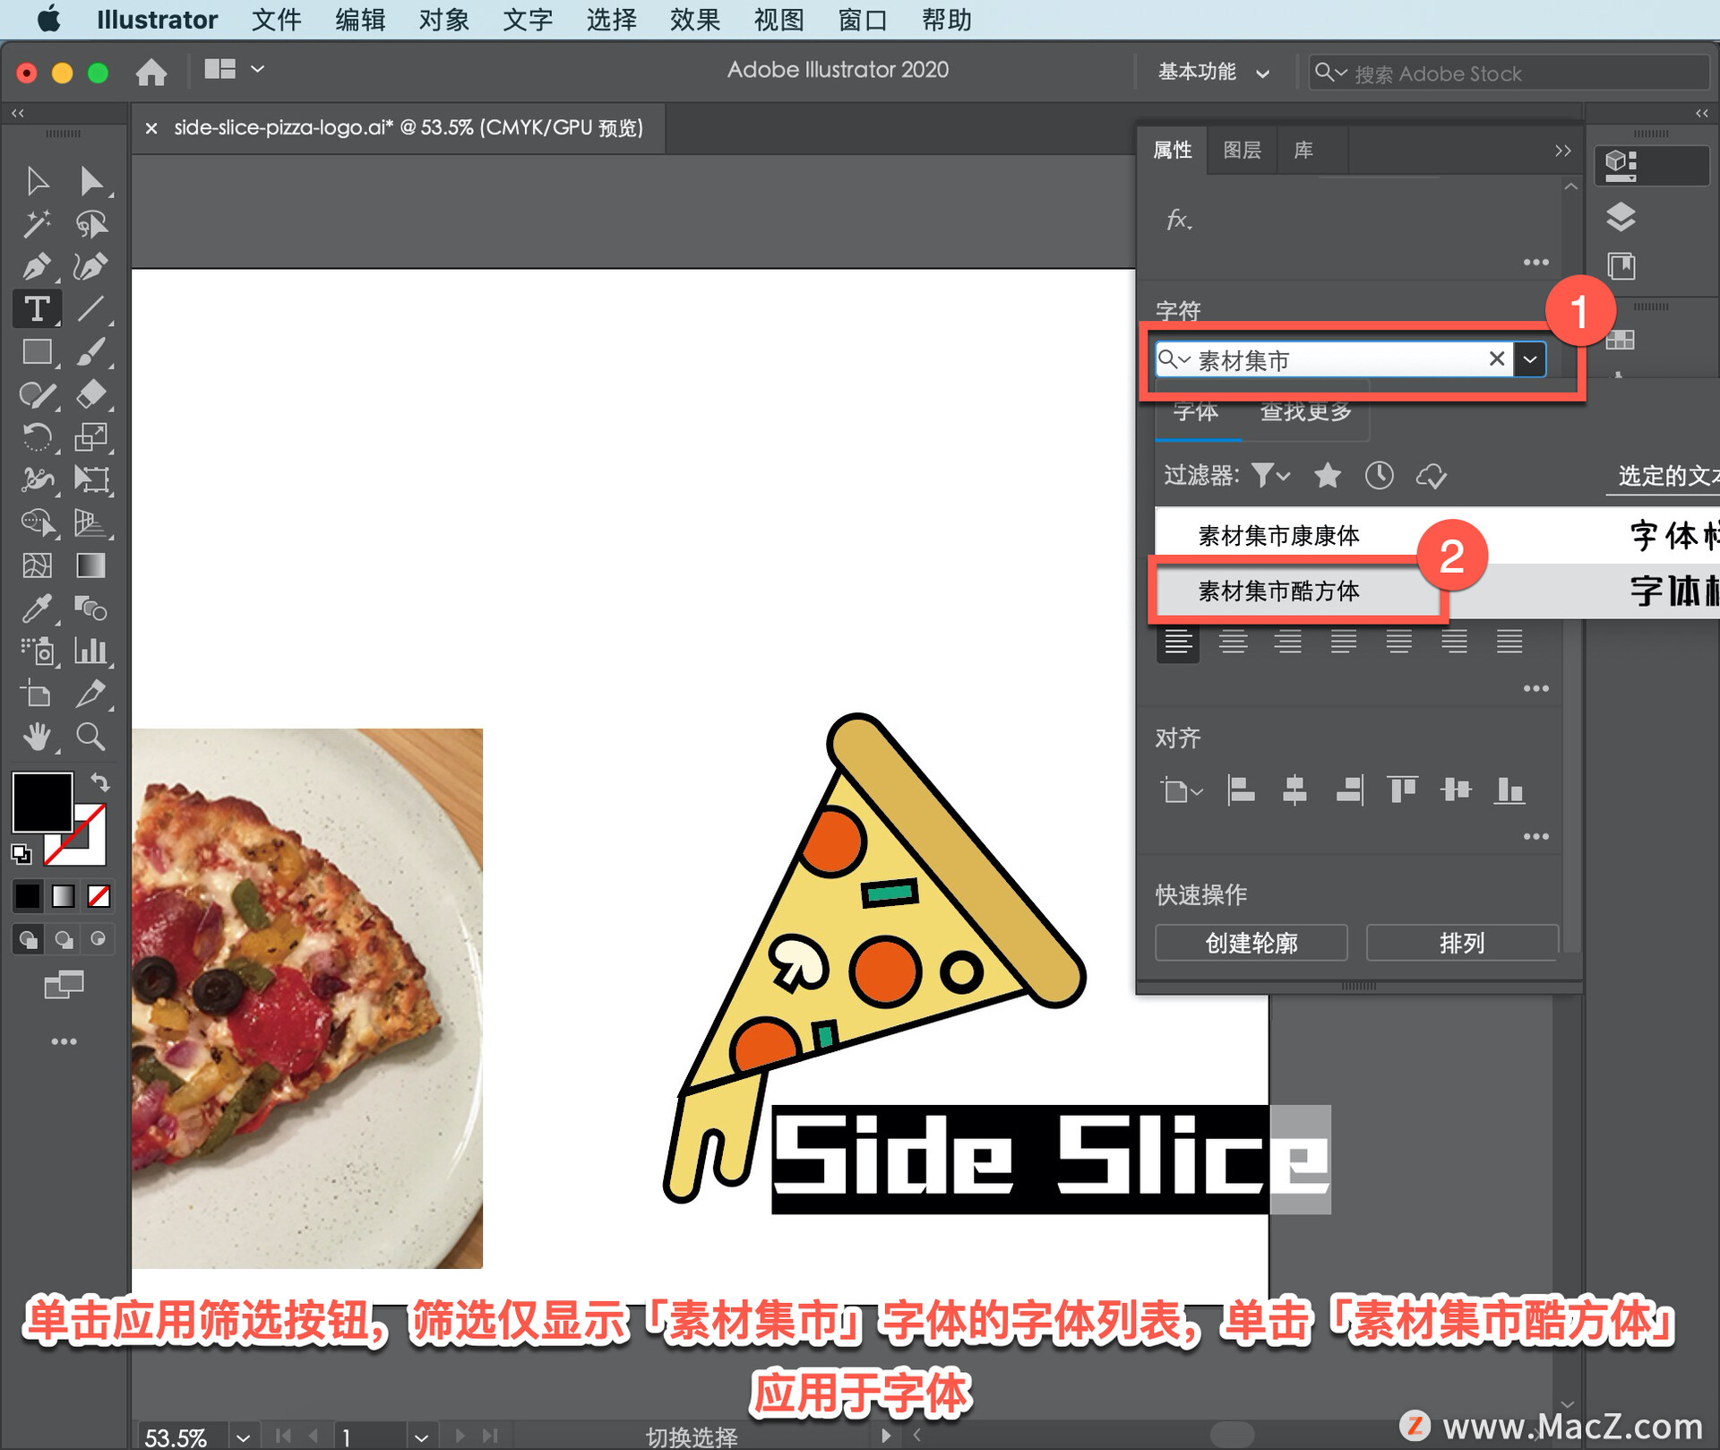This screenshot has height=1450, width=1720.
Task: Justify all lines of paragraph
Action: pyautogui.click(x=1509, y=642)
